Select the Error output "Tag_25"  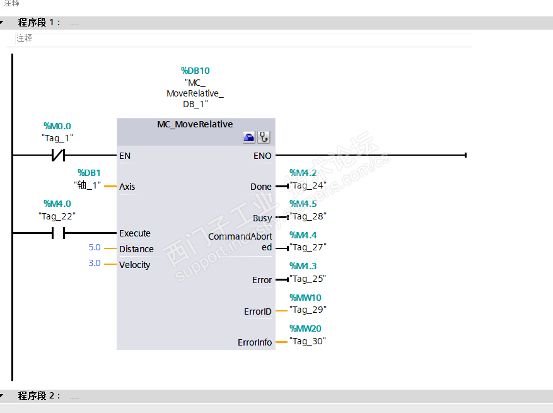tap(308, 279)
